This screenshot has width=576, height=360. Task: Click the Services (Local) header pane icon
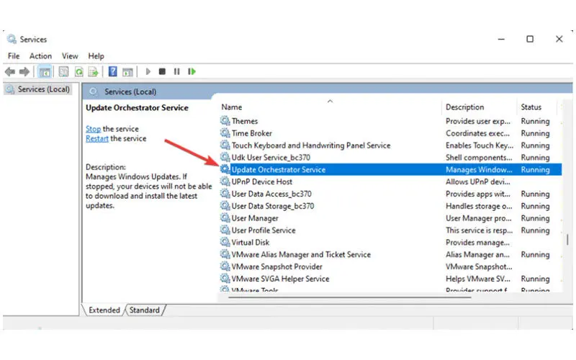[94, 91]
